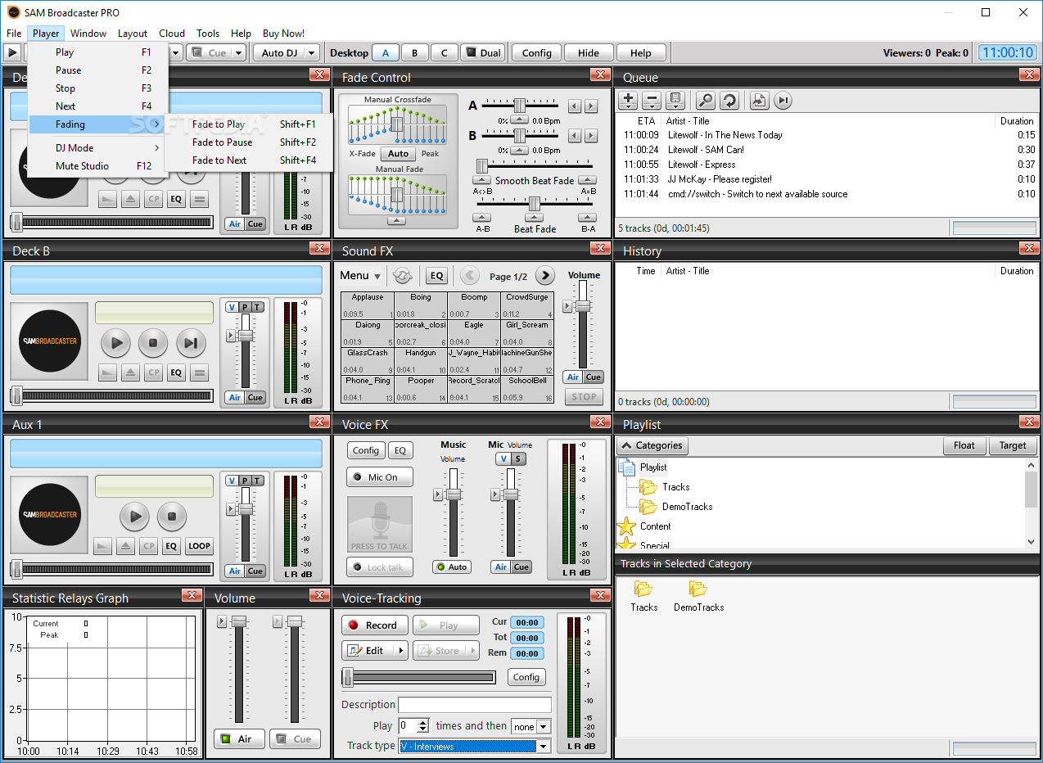Screen dimensions: 1043x763
Task: Enable Cue on Deck B
Action: [x=255, y=397]
